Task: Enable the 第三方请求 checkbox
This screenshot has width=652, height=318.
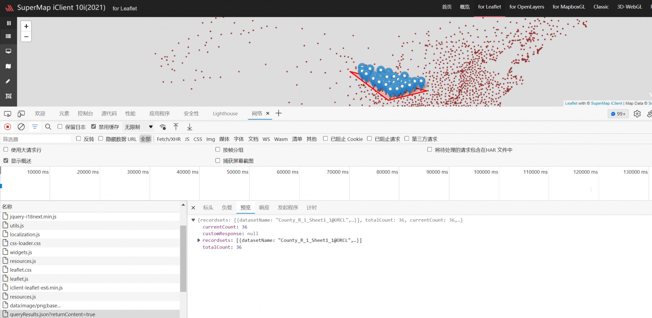Action: [x=407, y=139]
